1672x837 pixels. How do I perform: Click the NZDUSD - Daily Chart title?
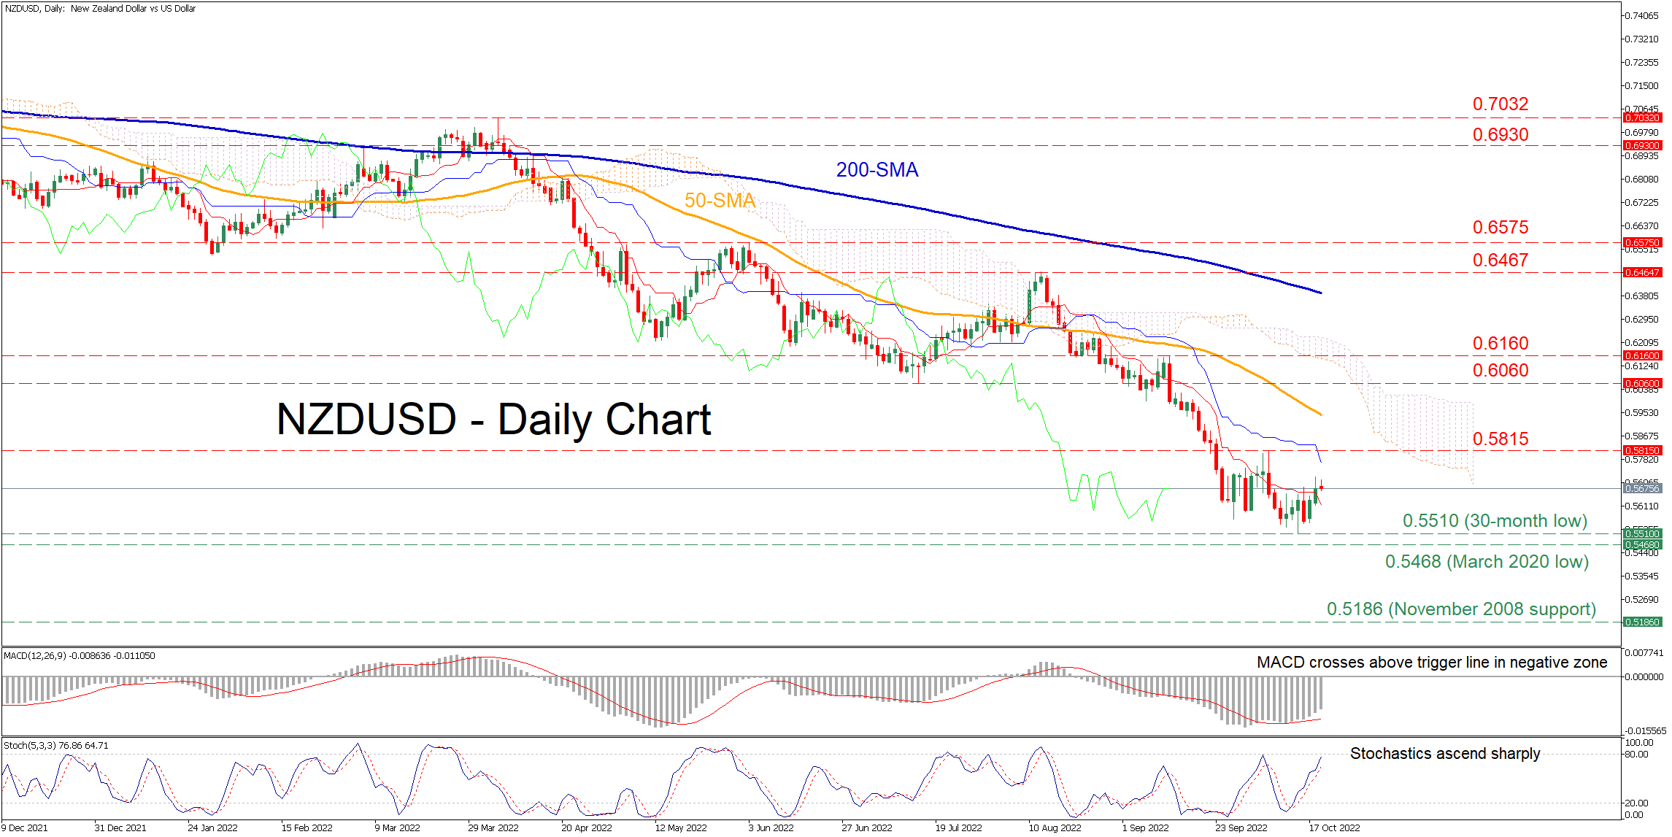click(493, 420)
